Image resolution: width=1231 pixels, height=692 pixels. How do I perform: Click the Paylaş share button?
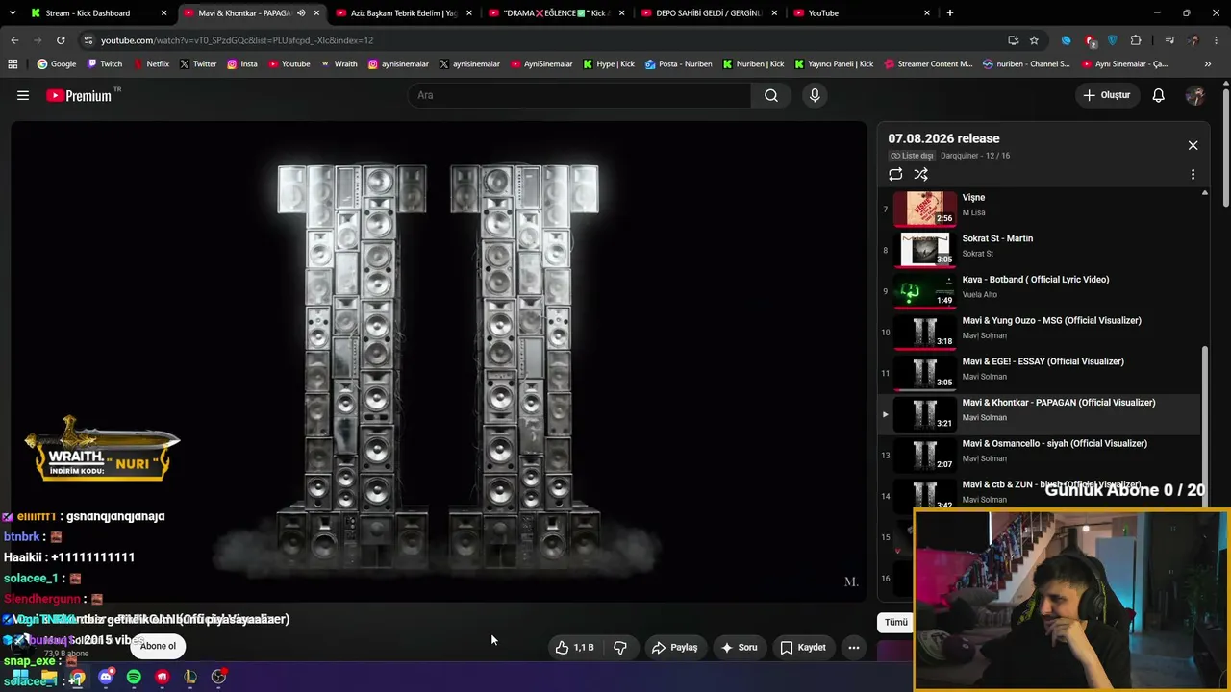click(675, 648)
